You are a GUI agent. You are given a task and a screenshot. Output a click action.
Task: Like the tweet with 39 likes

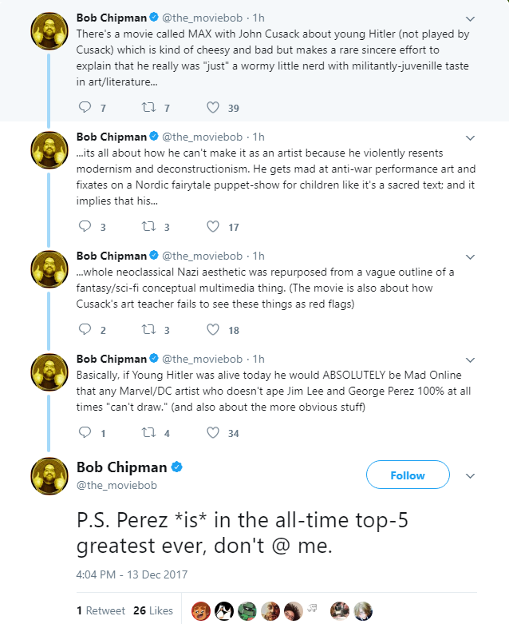point(213,108)
